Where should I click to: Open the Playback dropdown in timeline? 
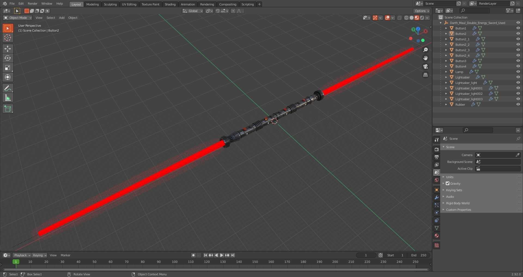(x=22, y=255)
